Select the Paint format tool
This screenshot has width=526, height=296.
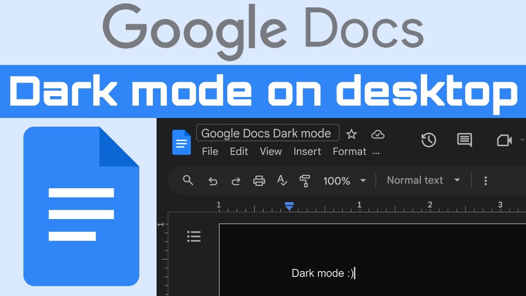point(305,181)
